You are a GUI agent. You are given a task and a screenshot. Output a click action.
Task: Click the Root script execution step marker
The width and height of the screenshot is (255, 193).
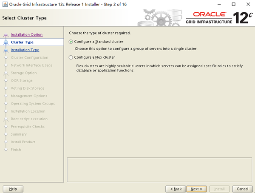tap(6, 119)
